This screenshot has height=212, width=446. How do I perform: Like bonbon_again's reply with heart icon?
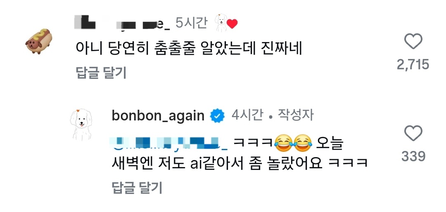[x=413, y=134]
